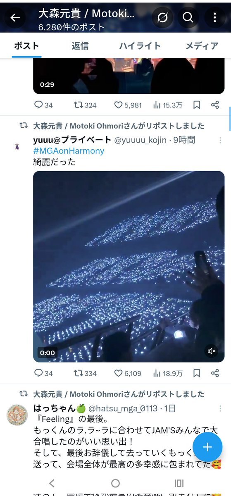Open the search magnifier icon
Viewport: 231px width, 496px height.
click(188, 17)
